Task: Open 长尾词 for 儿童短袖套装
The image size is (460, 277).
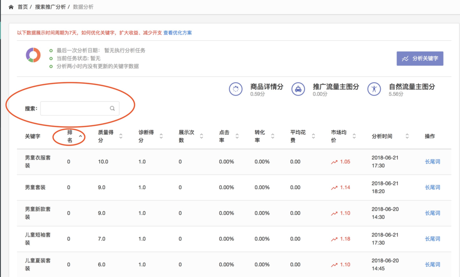Action: pos(432,239)
